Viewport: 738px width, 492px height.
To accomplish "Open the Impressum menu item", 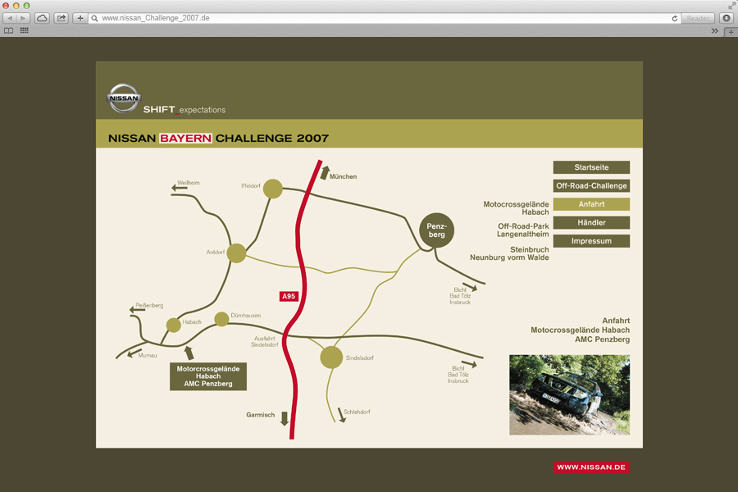I will [591, 240].
